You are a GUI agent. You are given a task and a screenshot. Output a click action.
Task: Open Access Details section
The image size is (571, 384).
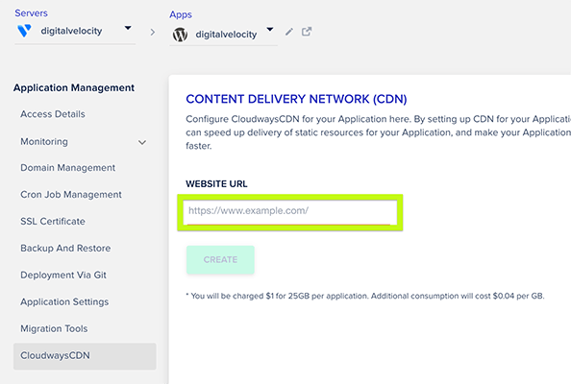pyautogui.click(x=53, y=114)
